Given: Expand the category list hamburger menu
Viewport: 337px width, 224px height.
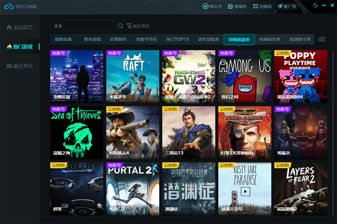Looking at the screenshot, I should [x=321, y=39].
